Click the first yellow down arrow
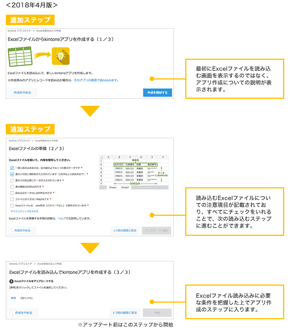Viewport: 290px width, 332px height. point(90,111)
